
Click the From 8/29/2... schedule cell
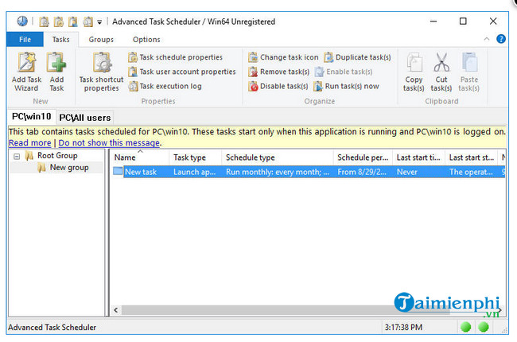click(x=362, y=172)
